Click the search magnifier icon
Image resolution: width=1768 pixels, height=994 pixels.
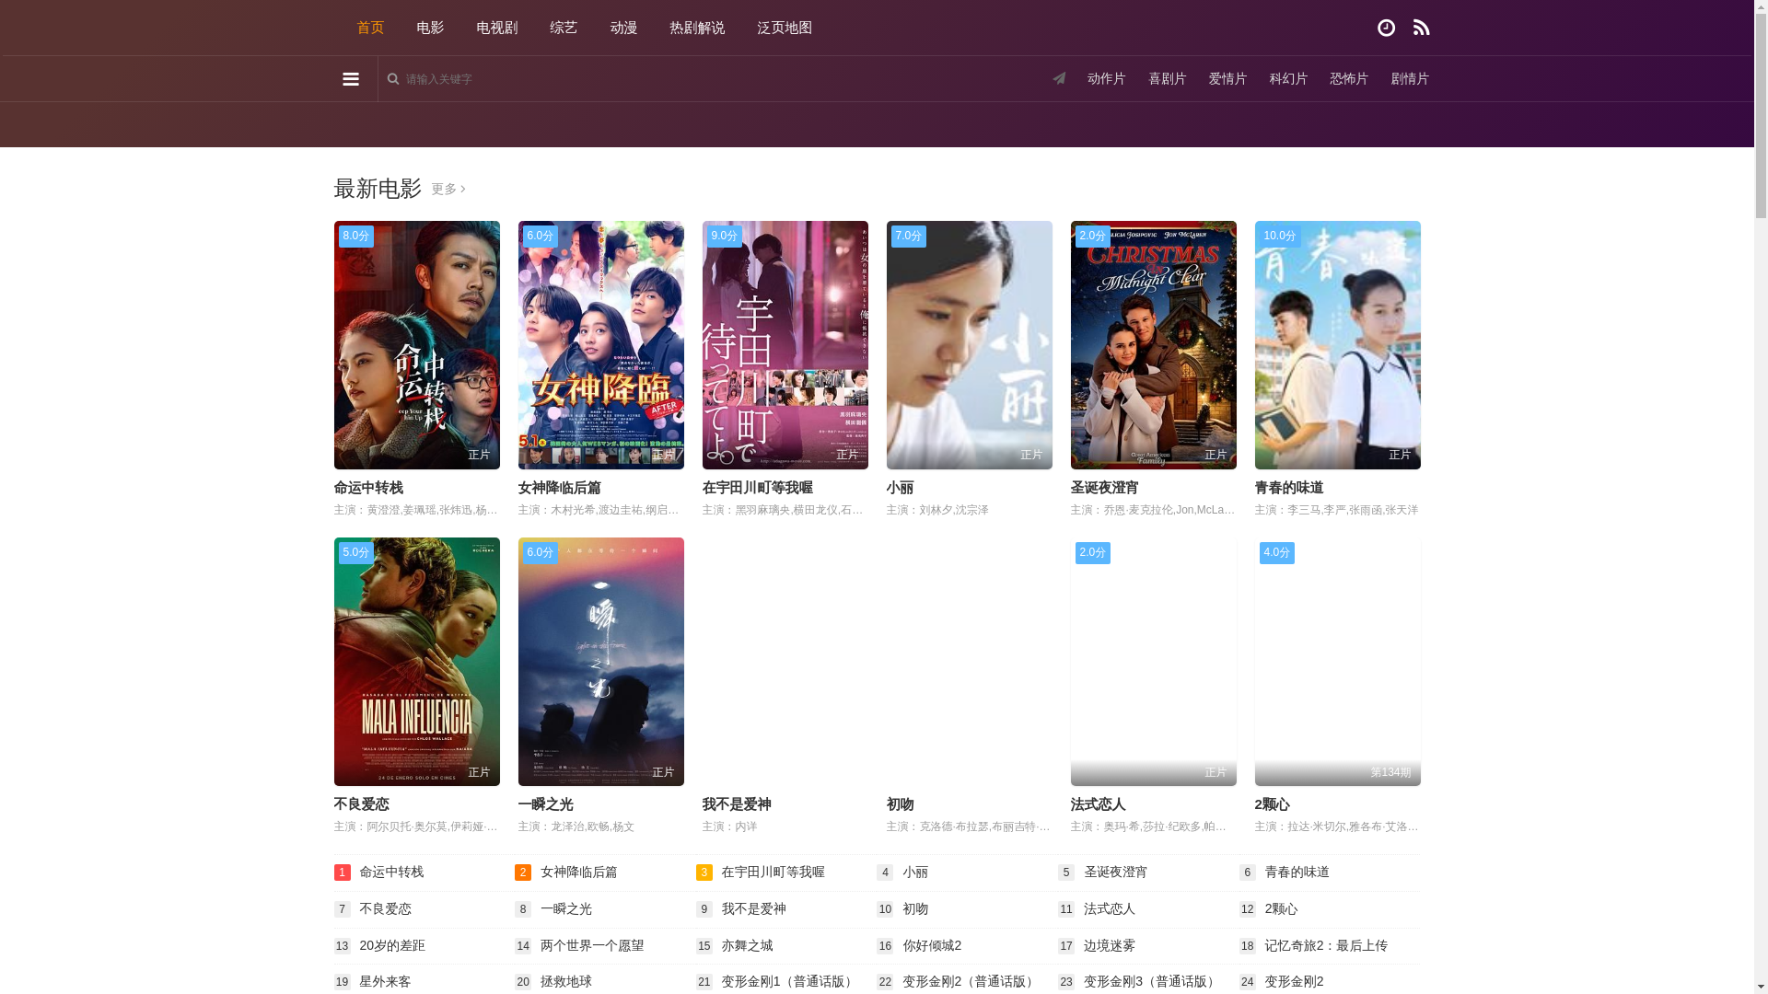tap(393, 79)
